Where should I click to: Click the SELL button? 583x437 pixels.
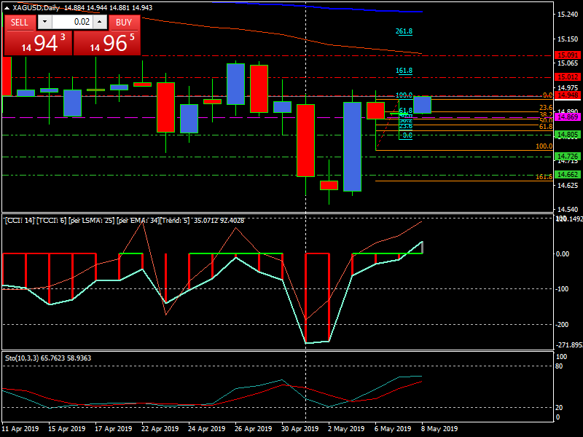[x=20, y=23]
